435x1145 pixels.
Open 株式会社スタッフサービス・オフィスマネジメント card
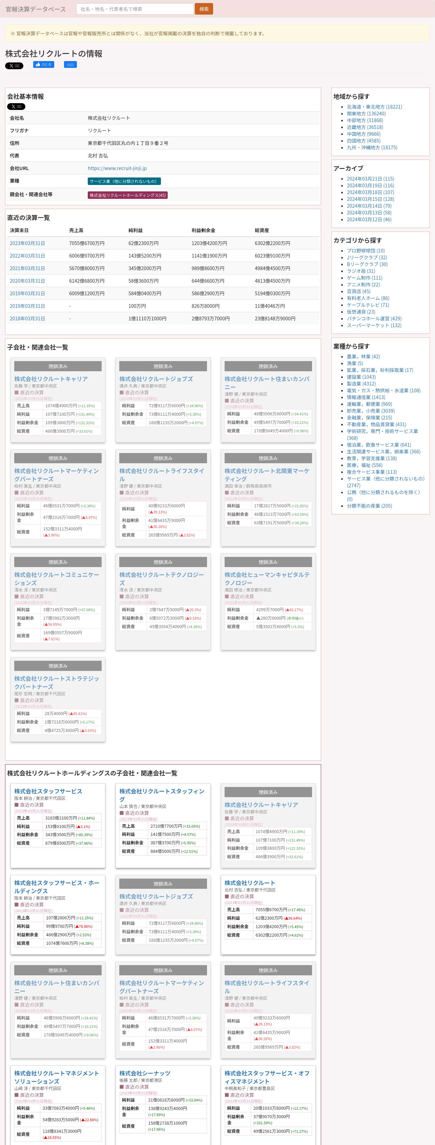(267, 1077)
